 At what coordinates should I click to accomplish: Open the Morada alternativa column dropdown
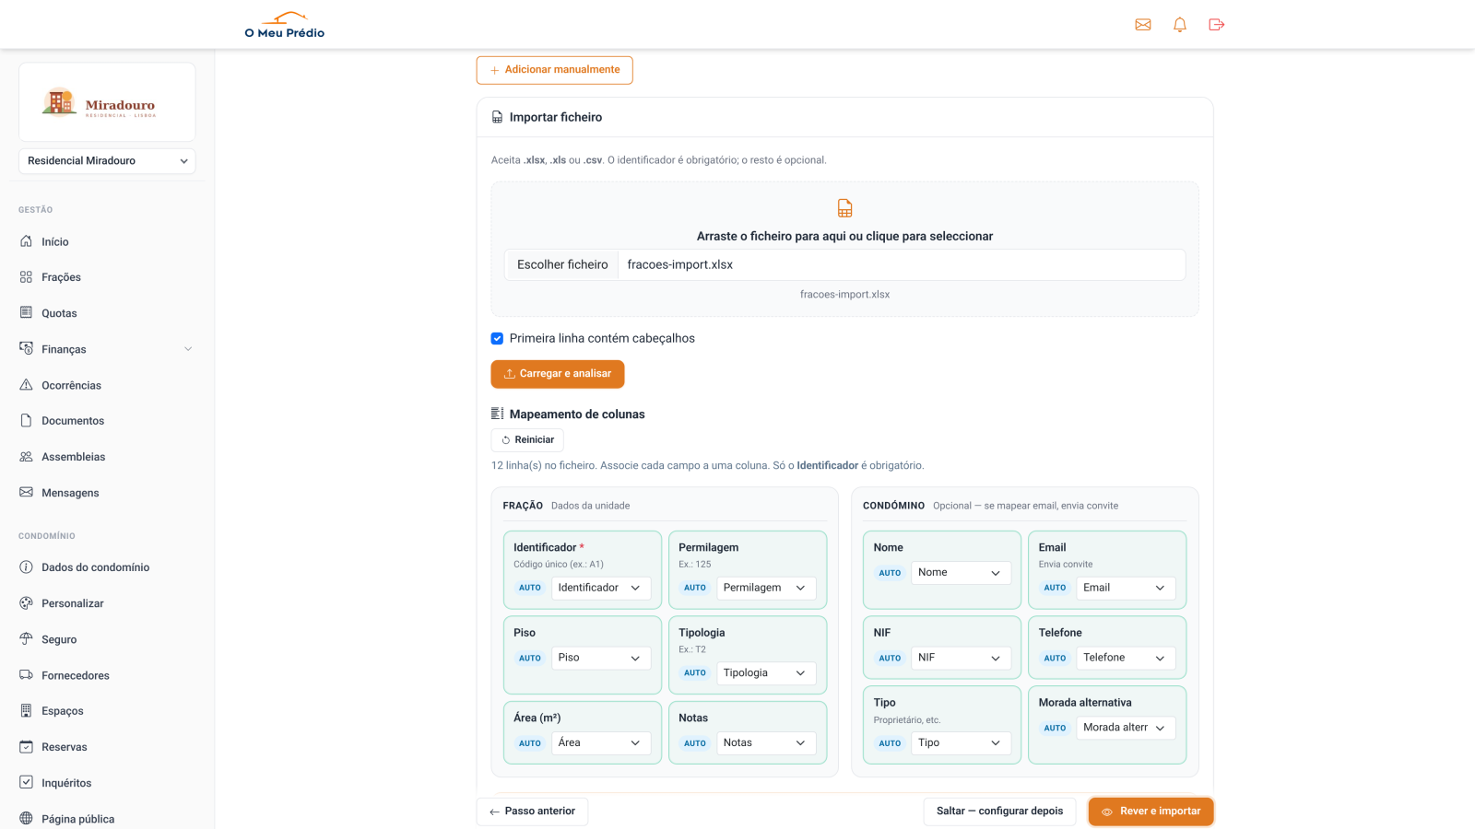(x=1126, y=728)
